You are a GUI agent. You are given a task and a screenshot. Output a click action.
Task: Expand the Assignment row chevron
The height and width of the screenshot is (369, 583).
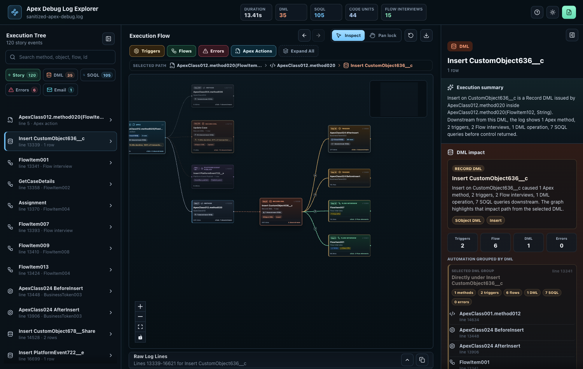(111, 206)
